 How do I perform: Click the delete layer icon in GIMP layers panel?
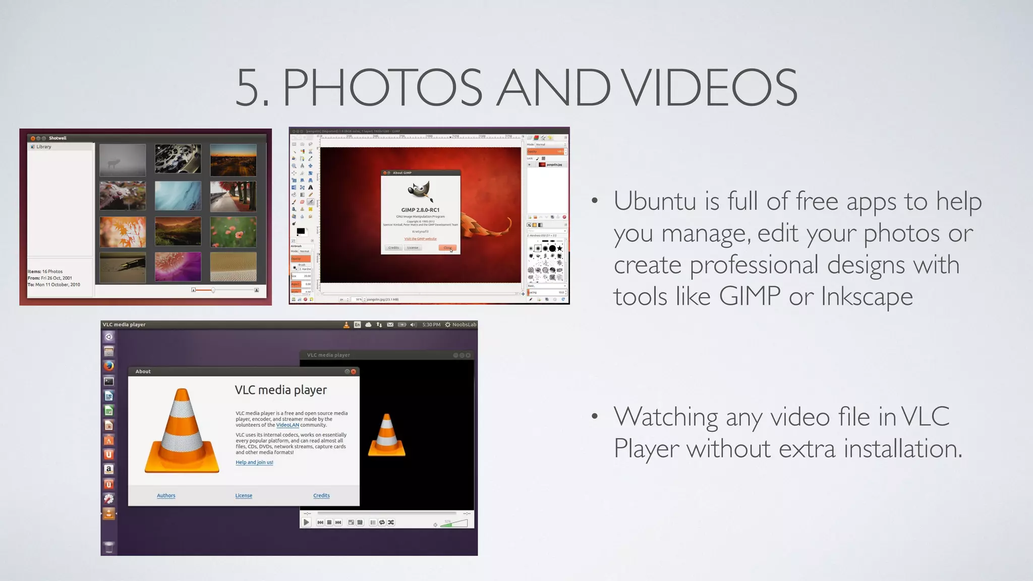click(x=564, y=217)
